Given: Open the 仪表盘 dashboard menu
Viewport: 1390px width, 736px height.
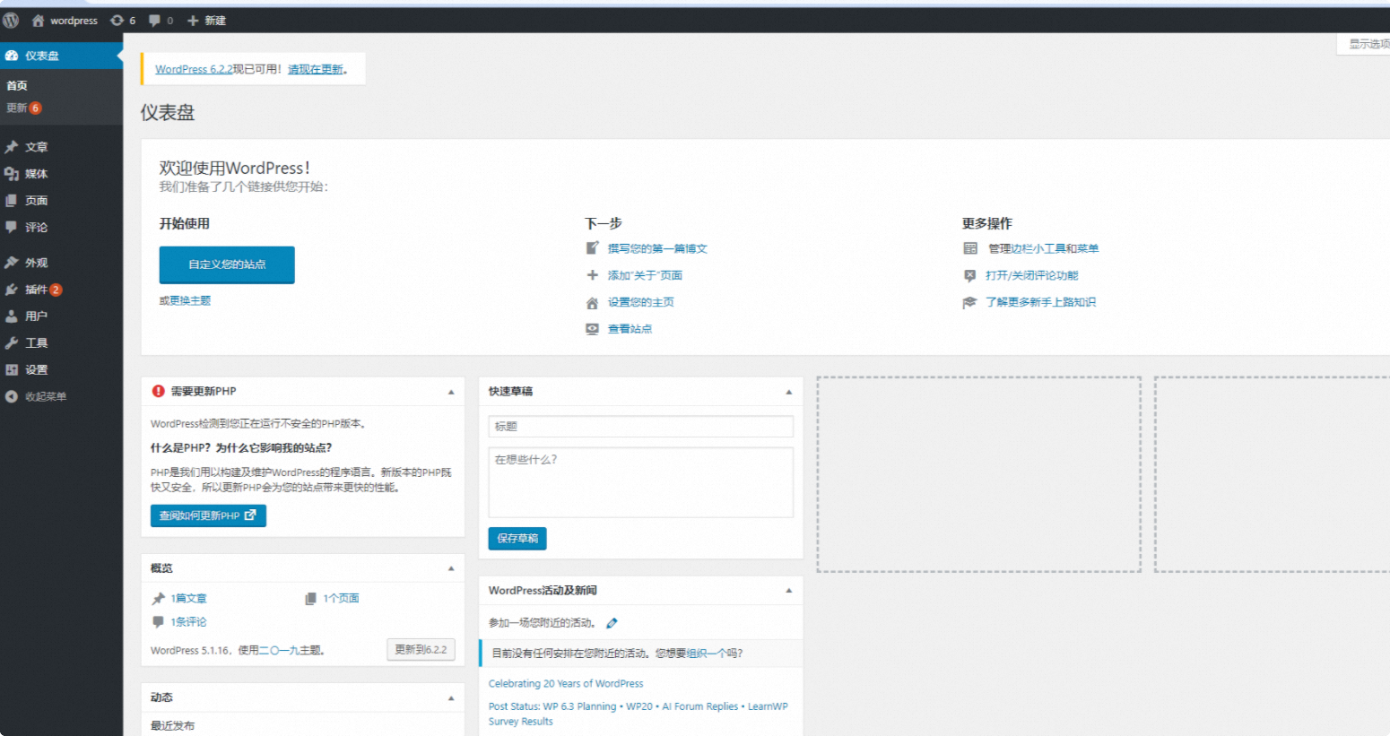Looking at the screenshot, I should pos(61,56).
